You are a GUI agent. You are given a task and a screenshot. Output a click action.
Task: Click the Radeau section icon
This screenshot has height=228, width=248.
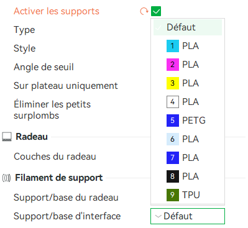coord(7,137)
